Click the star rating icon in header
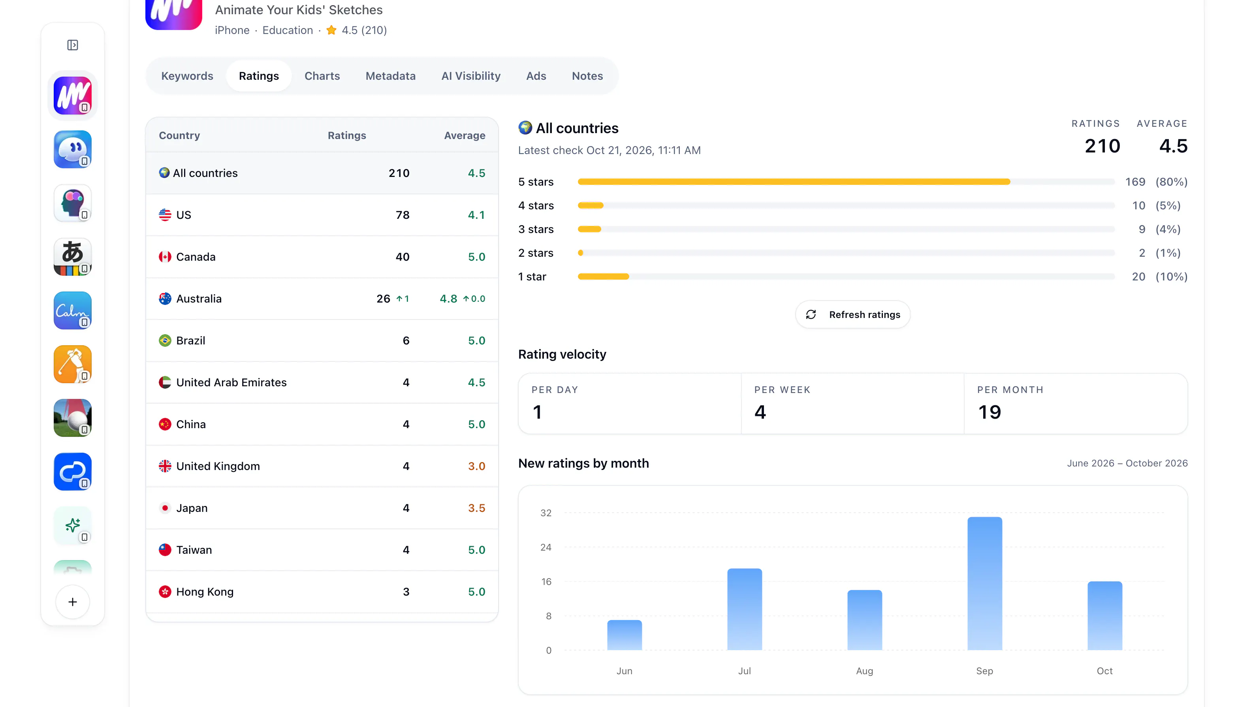1253x707 pixels. click(x=331, y=30)
